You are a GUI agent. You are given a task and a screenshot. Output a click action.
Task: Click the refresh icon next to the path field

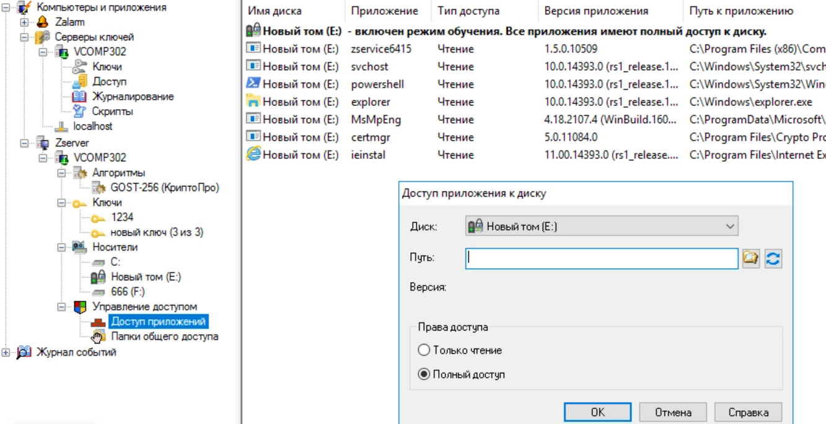click(773, 258)
